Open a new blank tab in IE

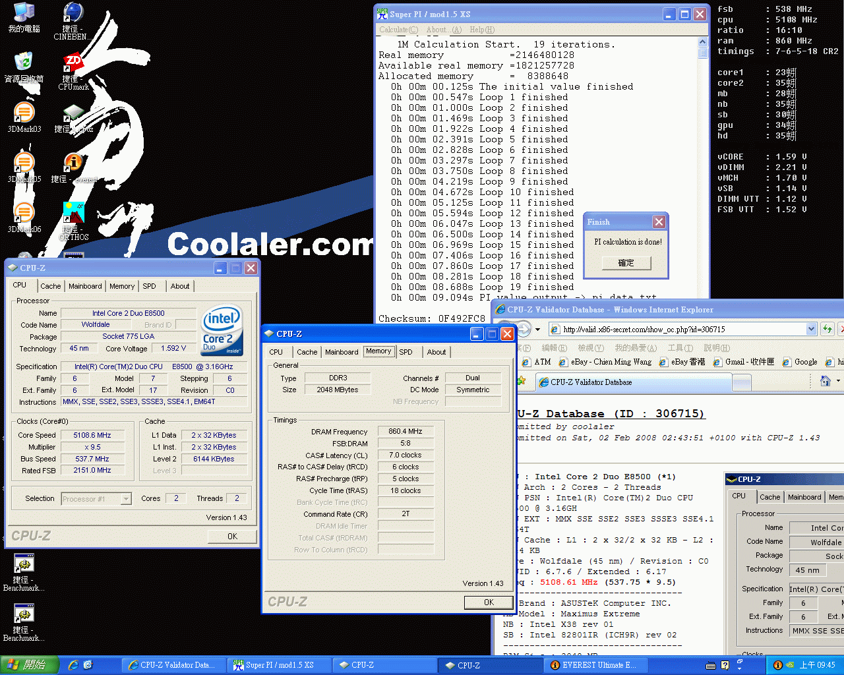(x=742, y=382)
